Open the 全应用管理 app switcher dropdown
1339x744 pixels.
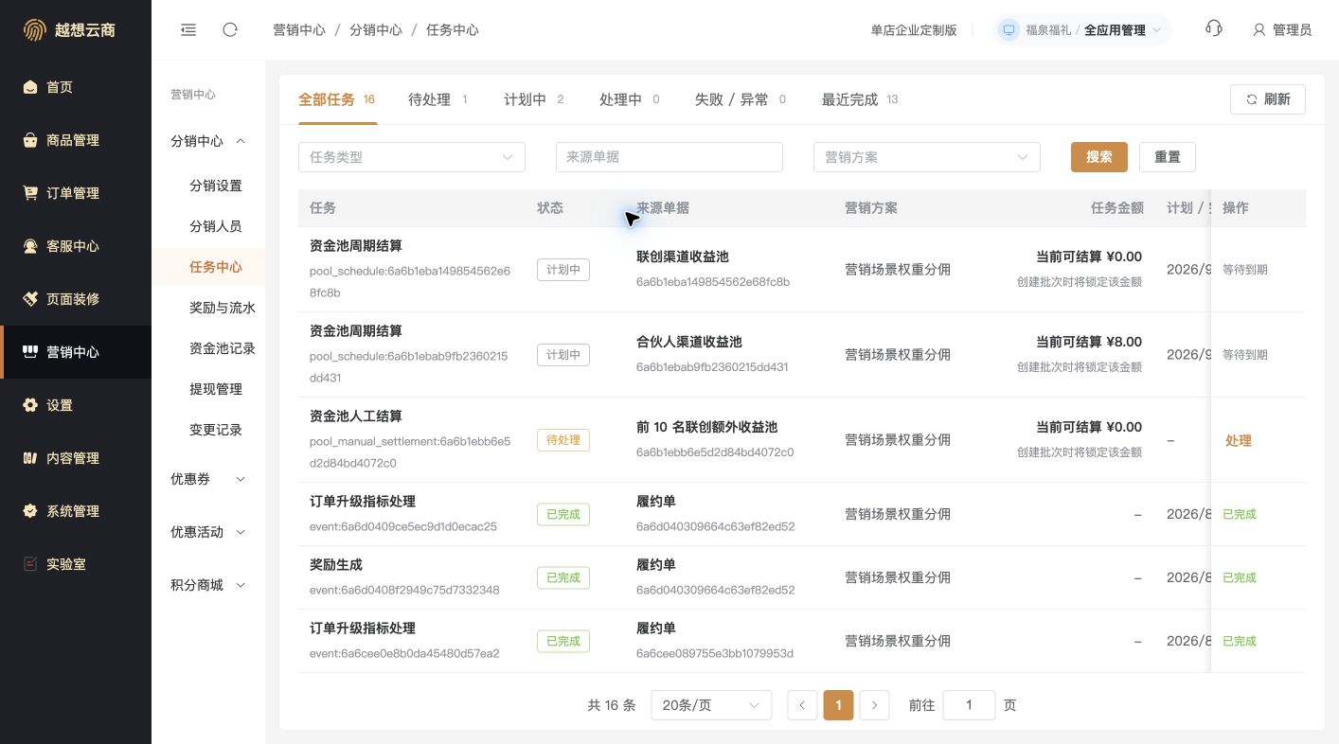click(1122, 30)
